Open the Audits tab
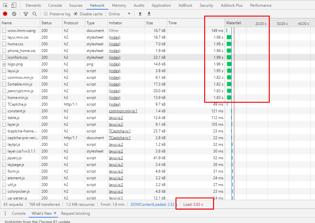 (x=139, y=5)
